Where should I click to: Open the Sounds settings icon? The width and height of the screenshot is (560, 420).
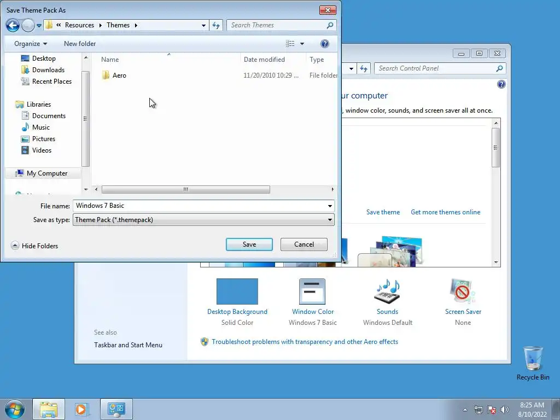click(x=387, y=291)
